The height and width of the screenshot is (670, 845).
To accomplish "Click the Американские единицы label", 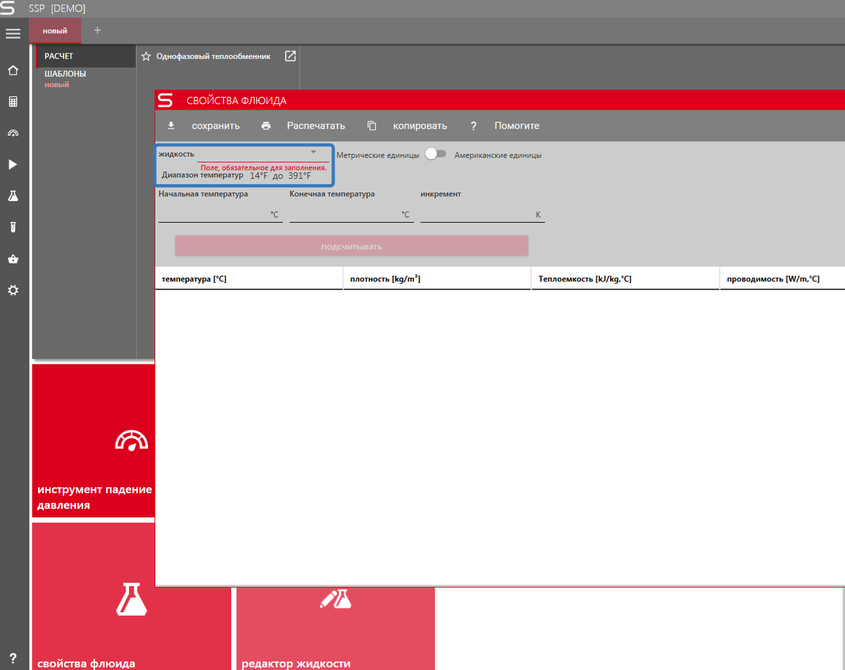I will pyautogui.click(x=498, y=155).
